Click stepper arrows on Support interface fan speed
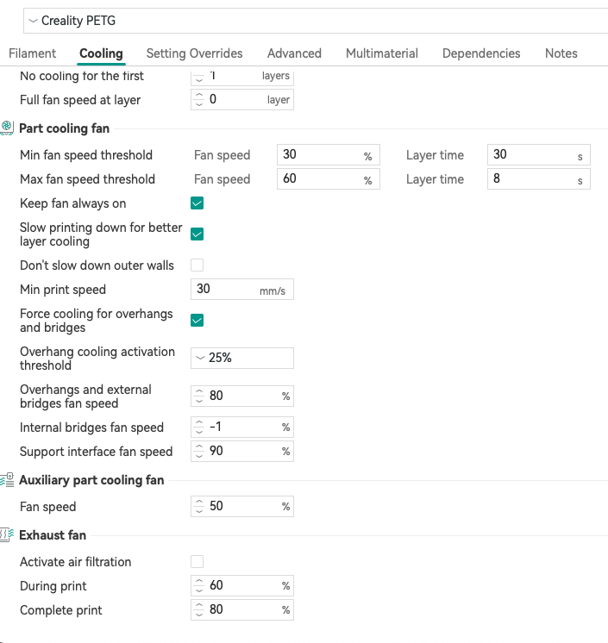Viewport: 608px width, 643px height. tap(199, 452)
